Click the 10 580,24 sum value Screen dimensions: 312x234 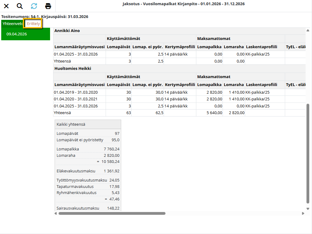pyautogui.click(x=111, y=161)
